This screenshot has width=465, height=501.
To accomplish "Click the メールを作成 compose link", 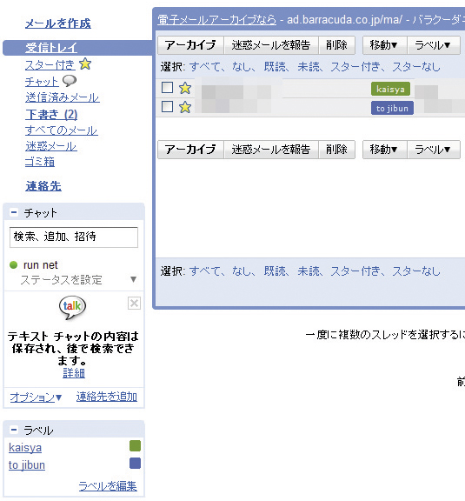I will [58, 23].
